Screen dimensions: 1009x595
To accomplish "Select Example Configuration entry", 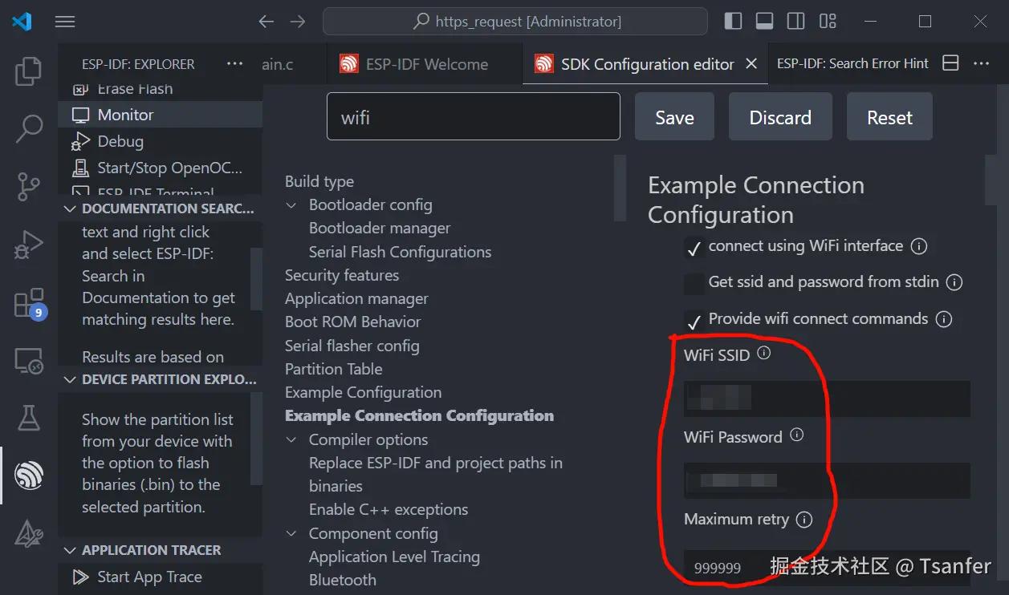I will pos(363,392).
